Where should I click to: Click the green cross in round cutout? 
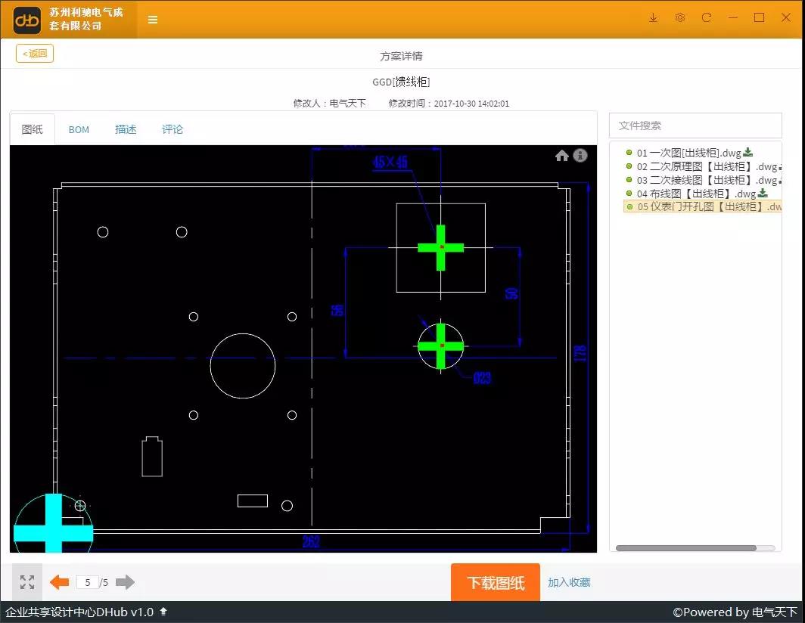click(x=440, y=346)
